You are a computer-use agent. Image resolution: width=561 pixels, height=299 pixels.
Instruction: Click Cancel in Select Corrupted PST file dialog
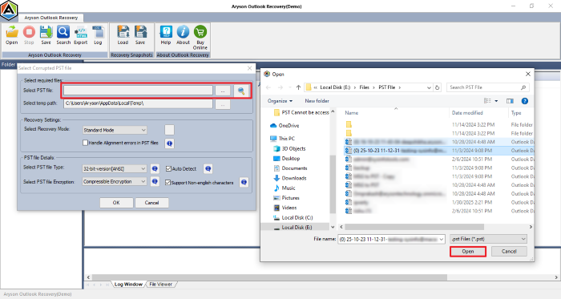[x=151, y=203]
